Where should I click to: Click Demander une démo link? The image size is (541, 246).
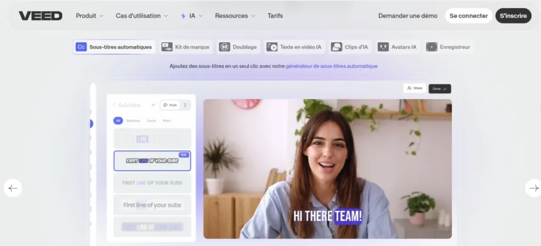click(407, 16)
